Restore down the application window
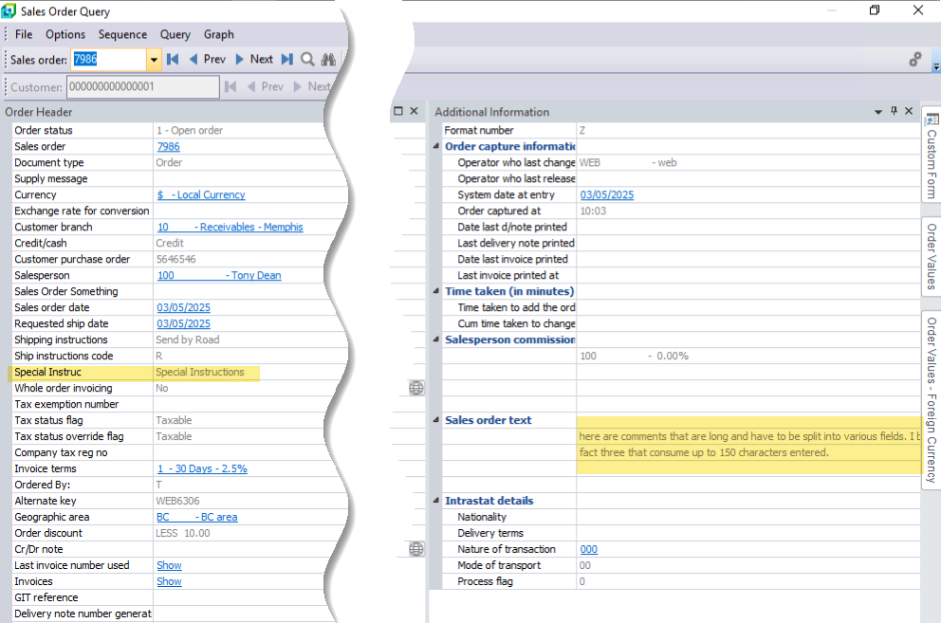Image resolution: width=941 pixels, height=623 pixels. pos(875,10)
